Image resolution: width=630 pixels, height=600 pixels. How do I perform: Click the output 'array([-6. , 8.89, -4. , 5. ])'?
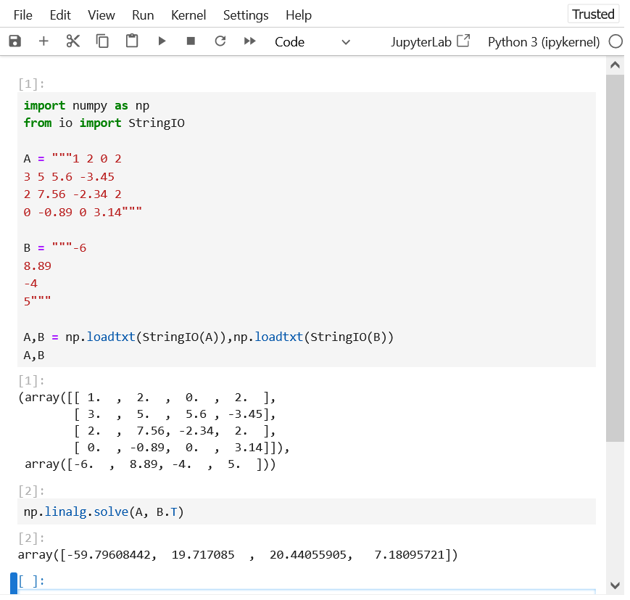pos(150,464)
